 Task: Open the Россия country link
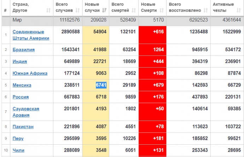(21, 97)
